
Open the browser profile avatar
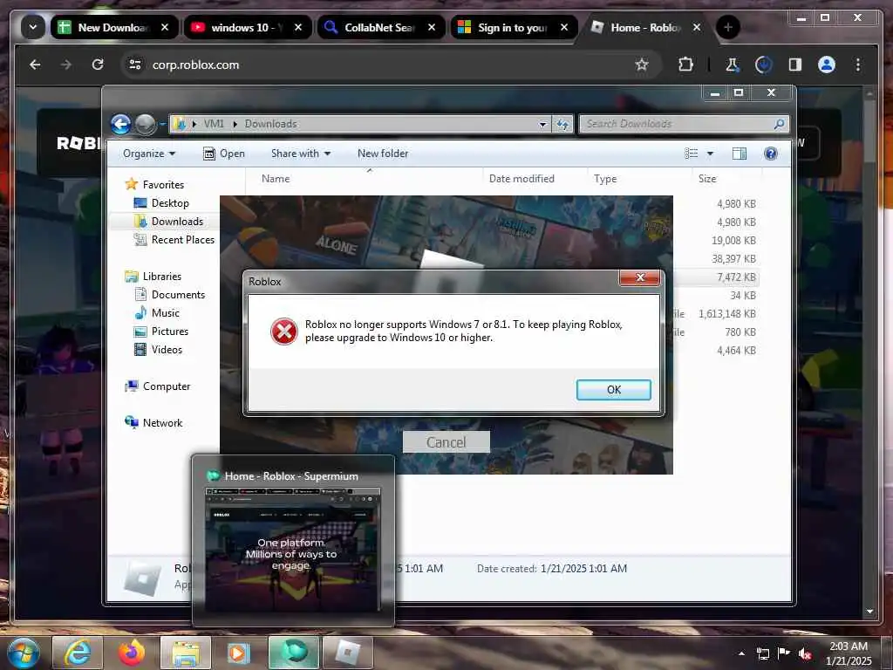pyautogui.click(x=827, y=65)
